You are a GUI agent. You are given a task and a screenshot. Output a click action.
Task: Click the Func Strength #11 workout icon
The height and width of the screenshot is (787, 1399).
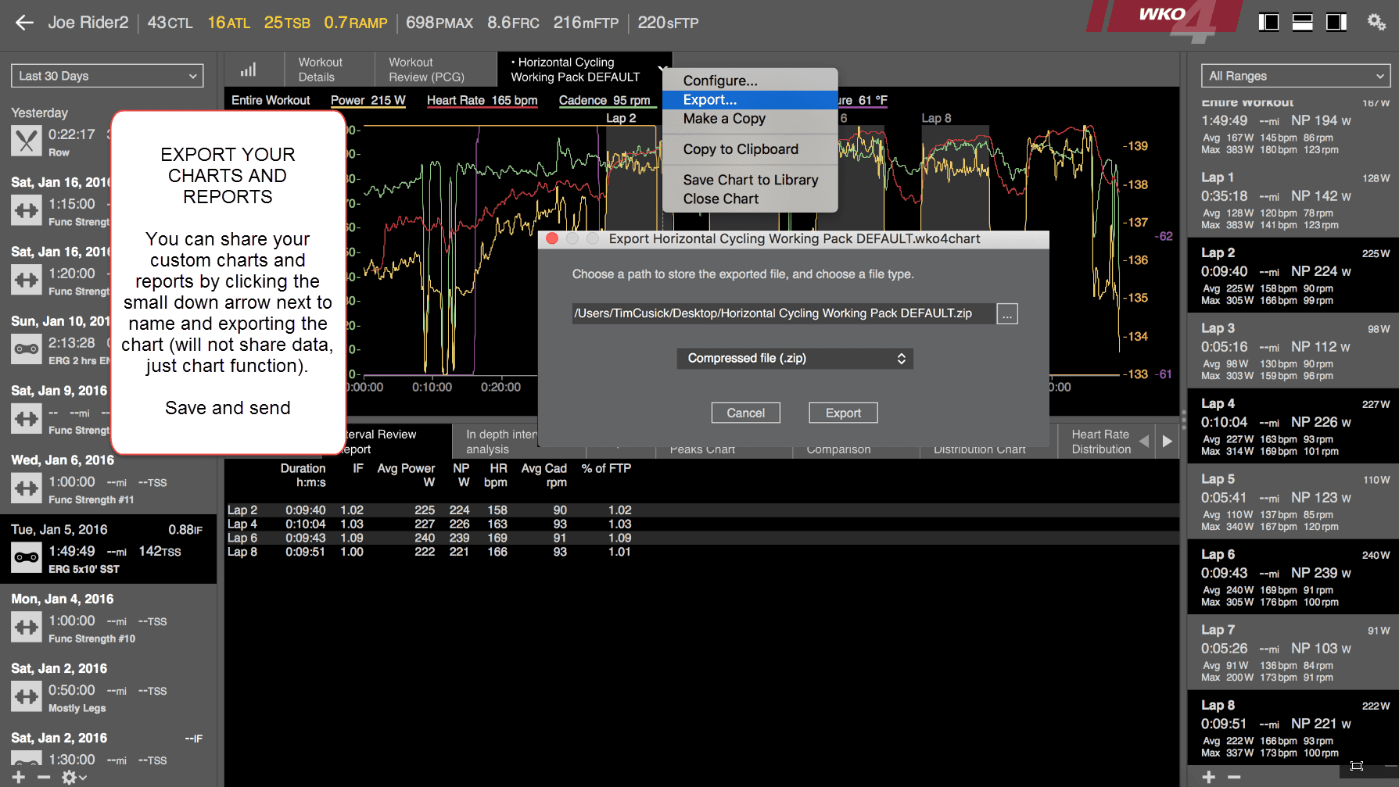(27, 488)
